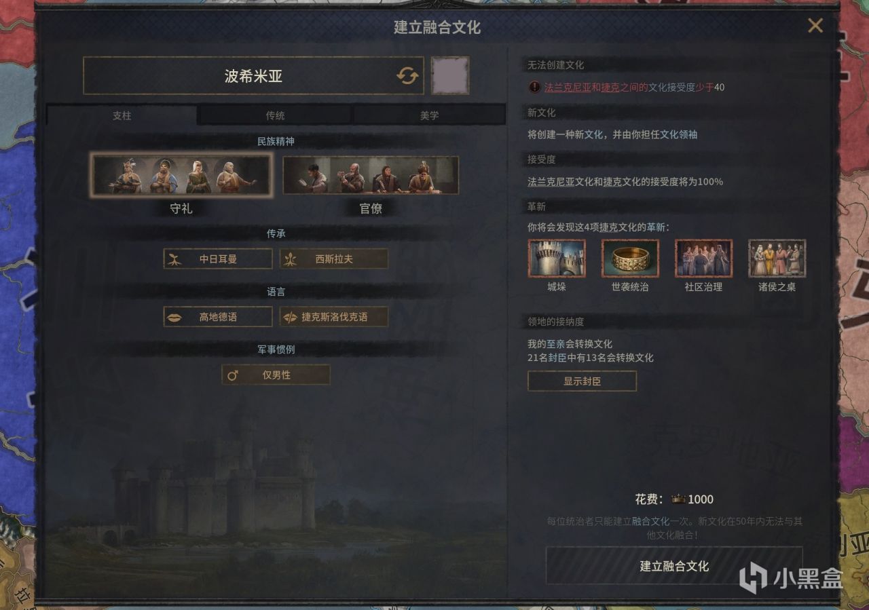
Task: Open the 城垛 innovation icon
Action: 556,258
